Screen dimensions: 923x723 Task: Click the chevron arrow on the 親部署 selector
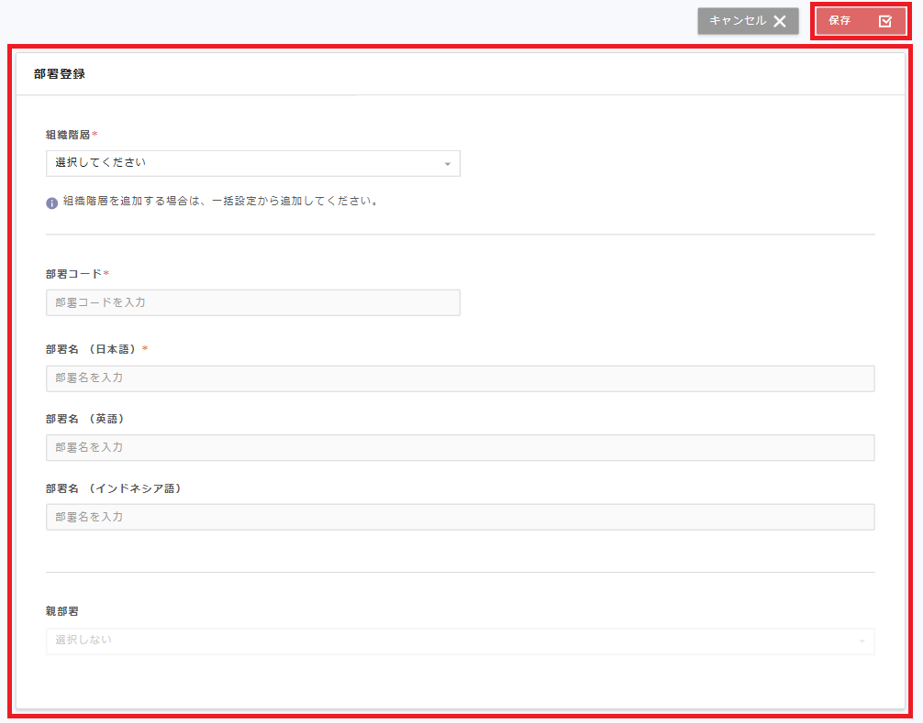coord(861,641)
